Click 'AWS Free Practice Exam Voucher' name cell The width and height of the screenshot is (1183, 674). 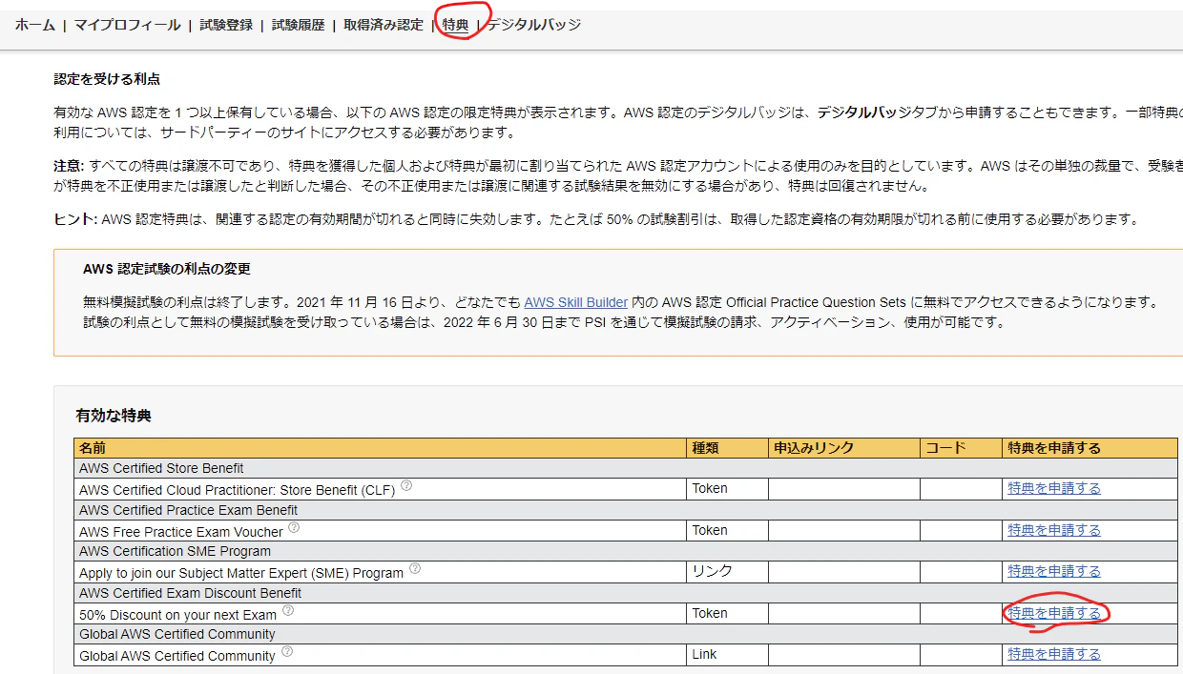(x=381, y=530)
